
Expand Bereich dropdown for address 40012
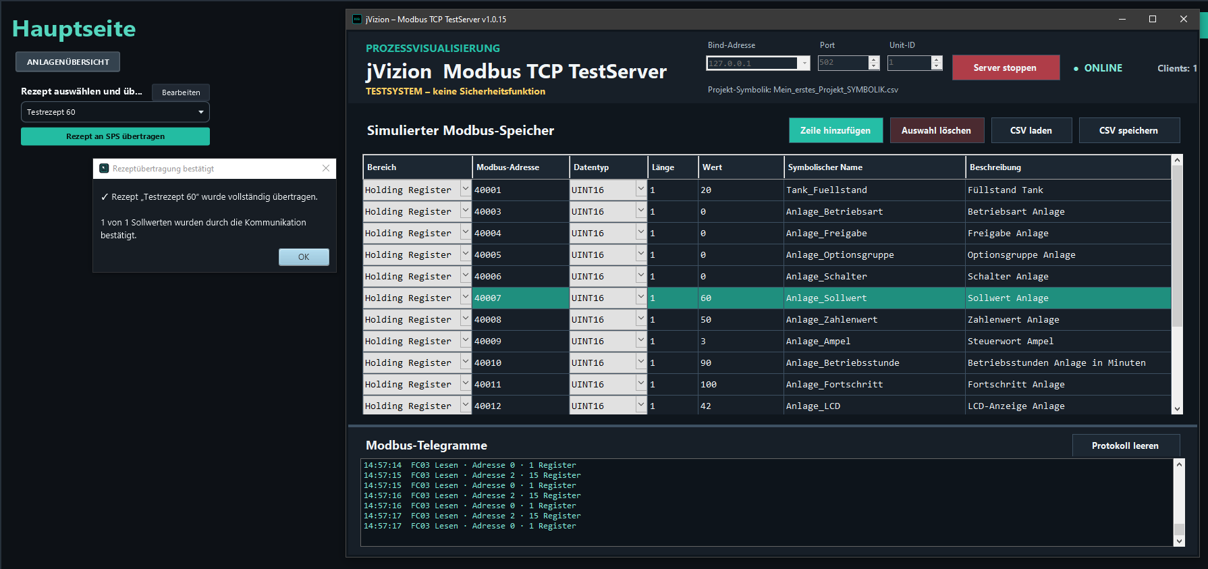pos(465,405)
